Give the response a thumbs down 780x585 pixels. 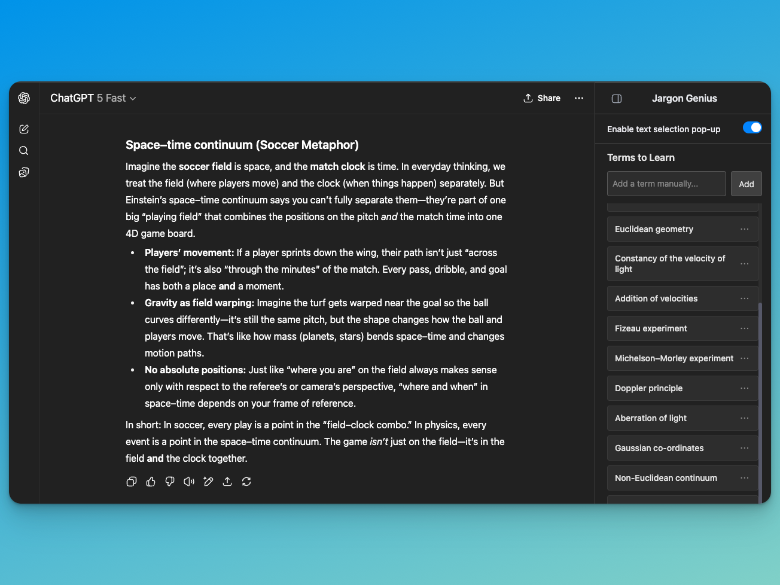[170, 482]
